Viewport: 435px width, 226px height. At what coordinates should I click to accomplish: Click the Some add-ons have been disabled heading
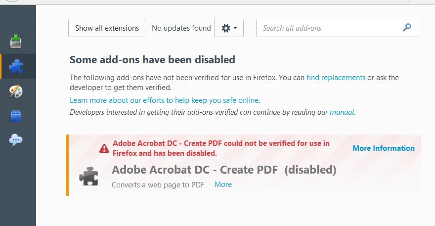point(152,60)
